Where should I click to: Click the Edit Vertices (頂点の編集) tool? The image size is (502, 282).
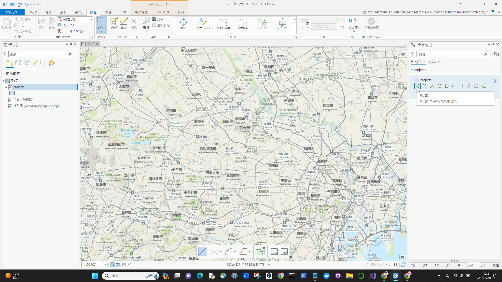pos(223,24)
